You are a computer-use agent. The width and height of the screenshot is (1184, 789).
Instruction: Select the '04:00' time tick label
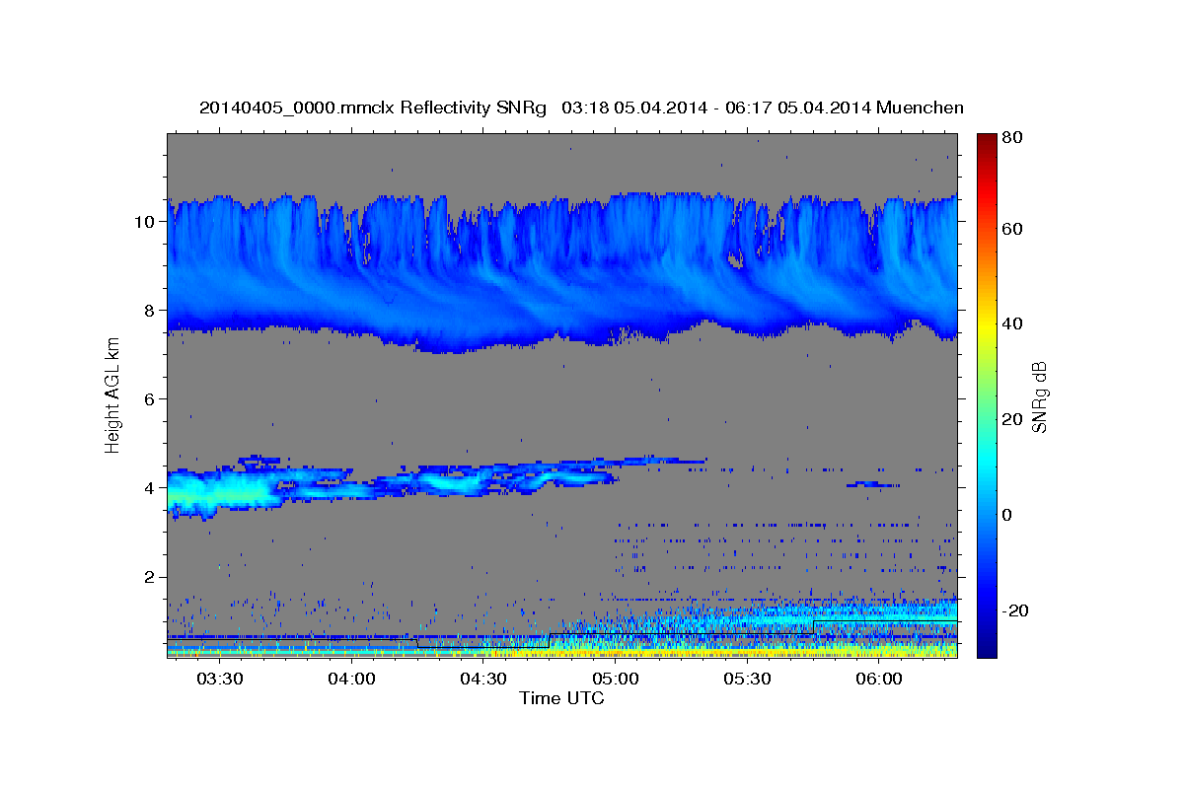(352, 680)
